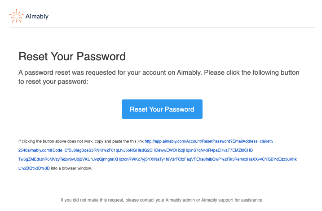Screen dimensions: 322x211
Task: Click the horizontal divider under the header
Action: pos(162,27)
